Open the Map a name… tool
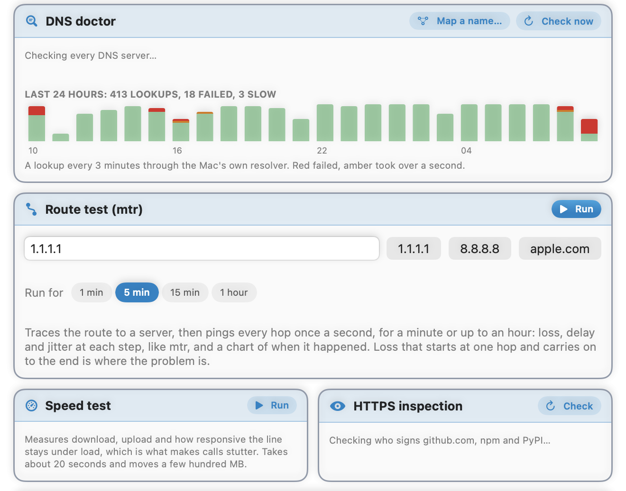The width and height of the screenshot is (626, 491). (x=460, y=21)
